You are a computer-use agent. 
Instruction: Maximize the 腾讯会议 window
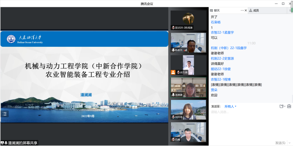pos(283,4)
